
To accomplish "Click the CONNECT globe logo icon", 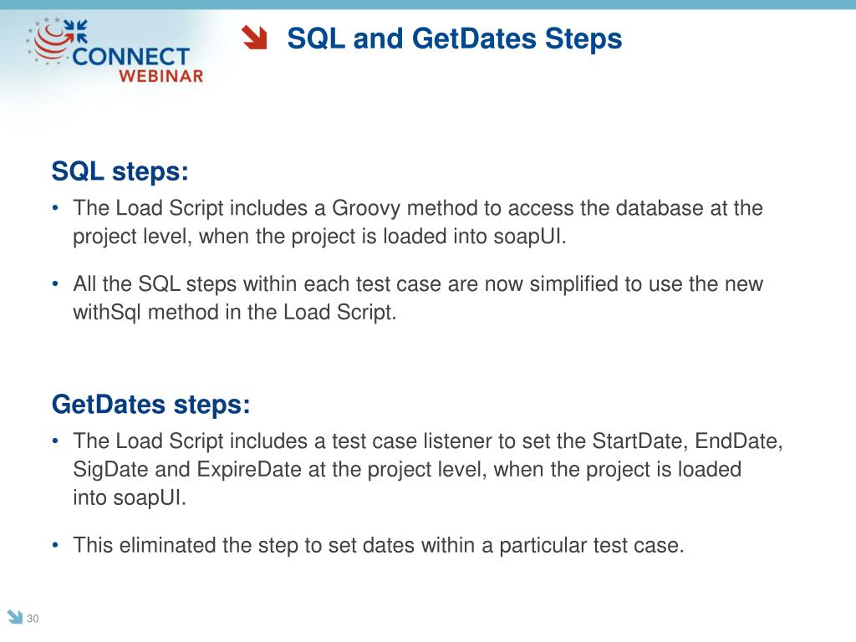I will pos(50,40).
